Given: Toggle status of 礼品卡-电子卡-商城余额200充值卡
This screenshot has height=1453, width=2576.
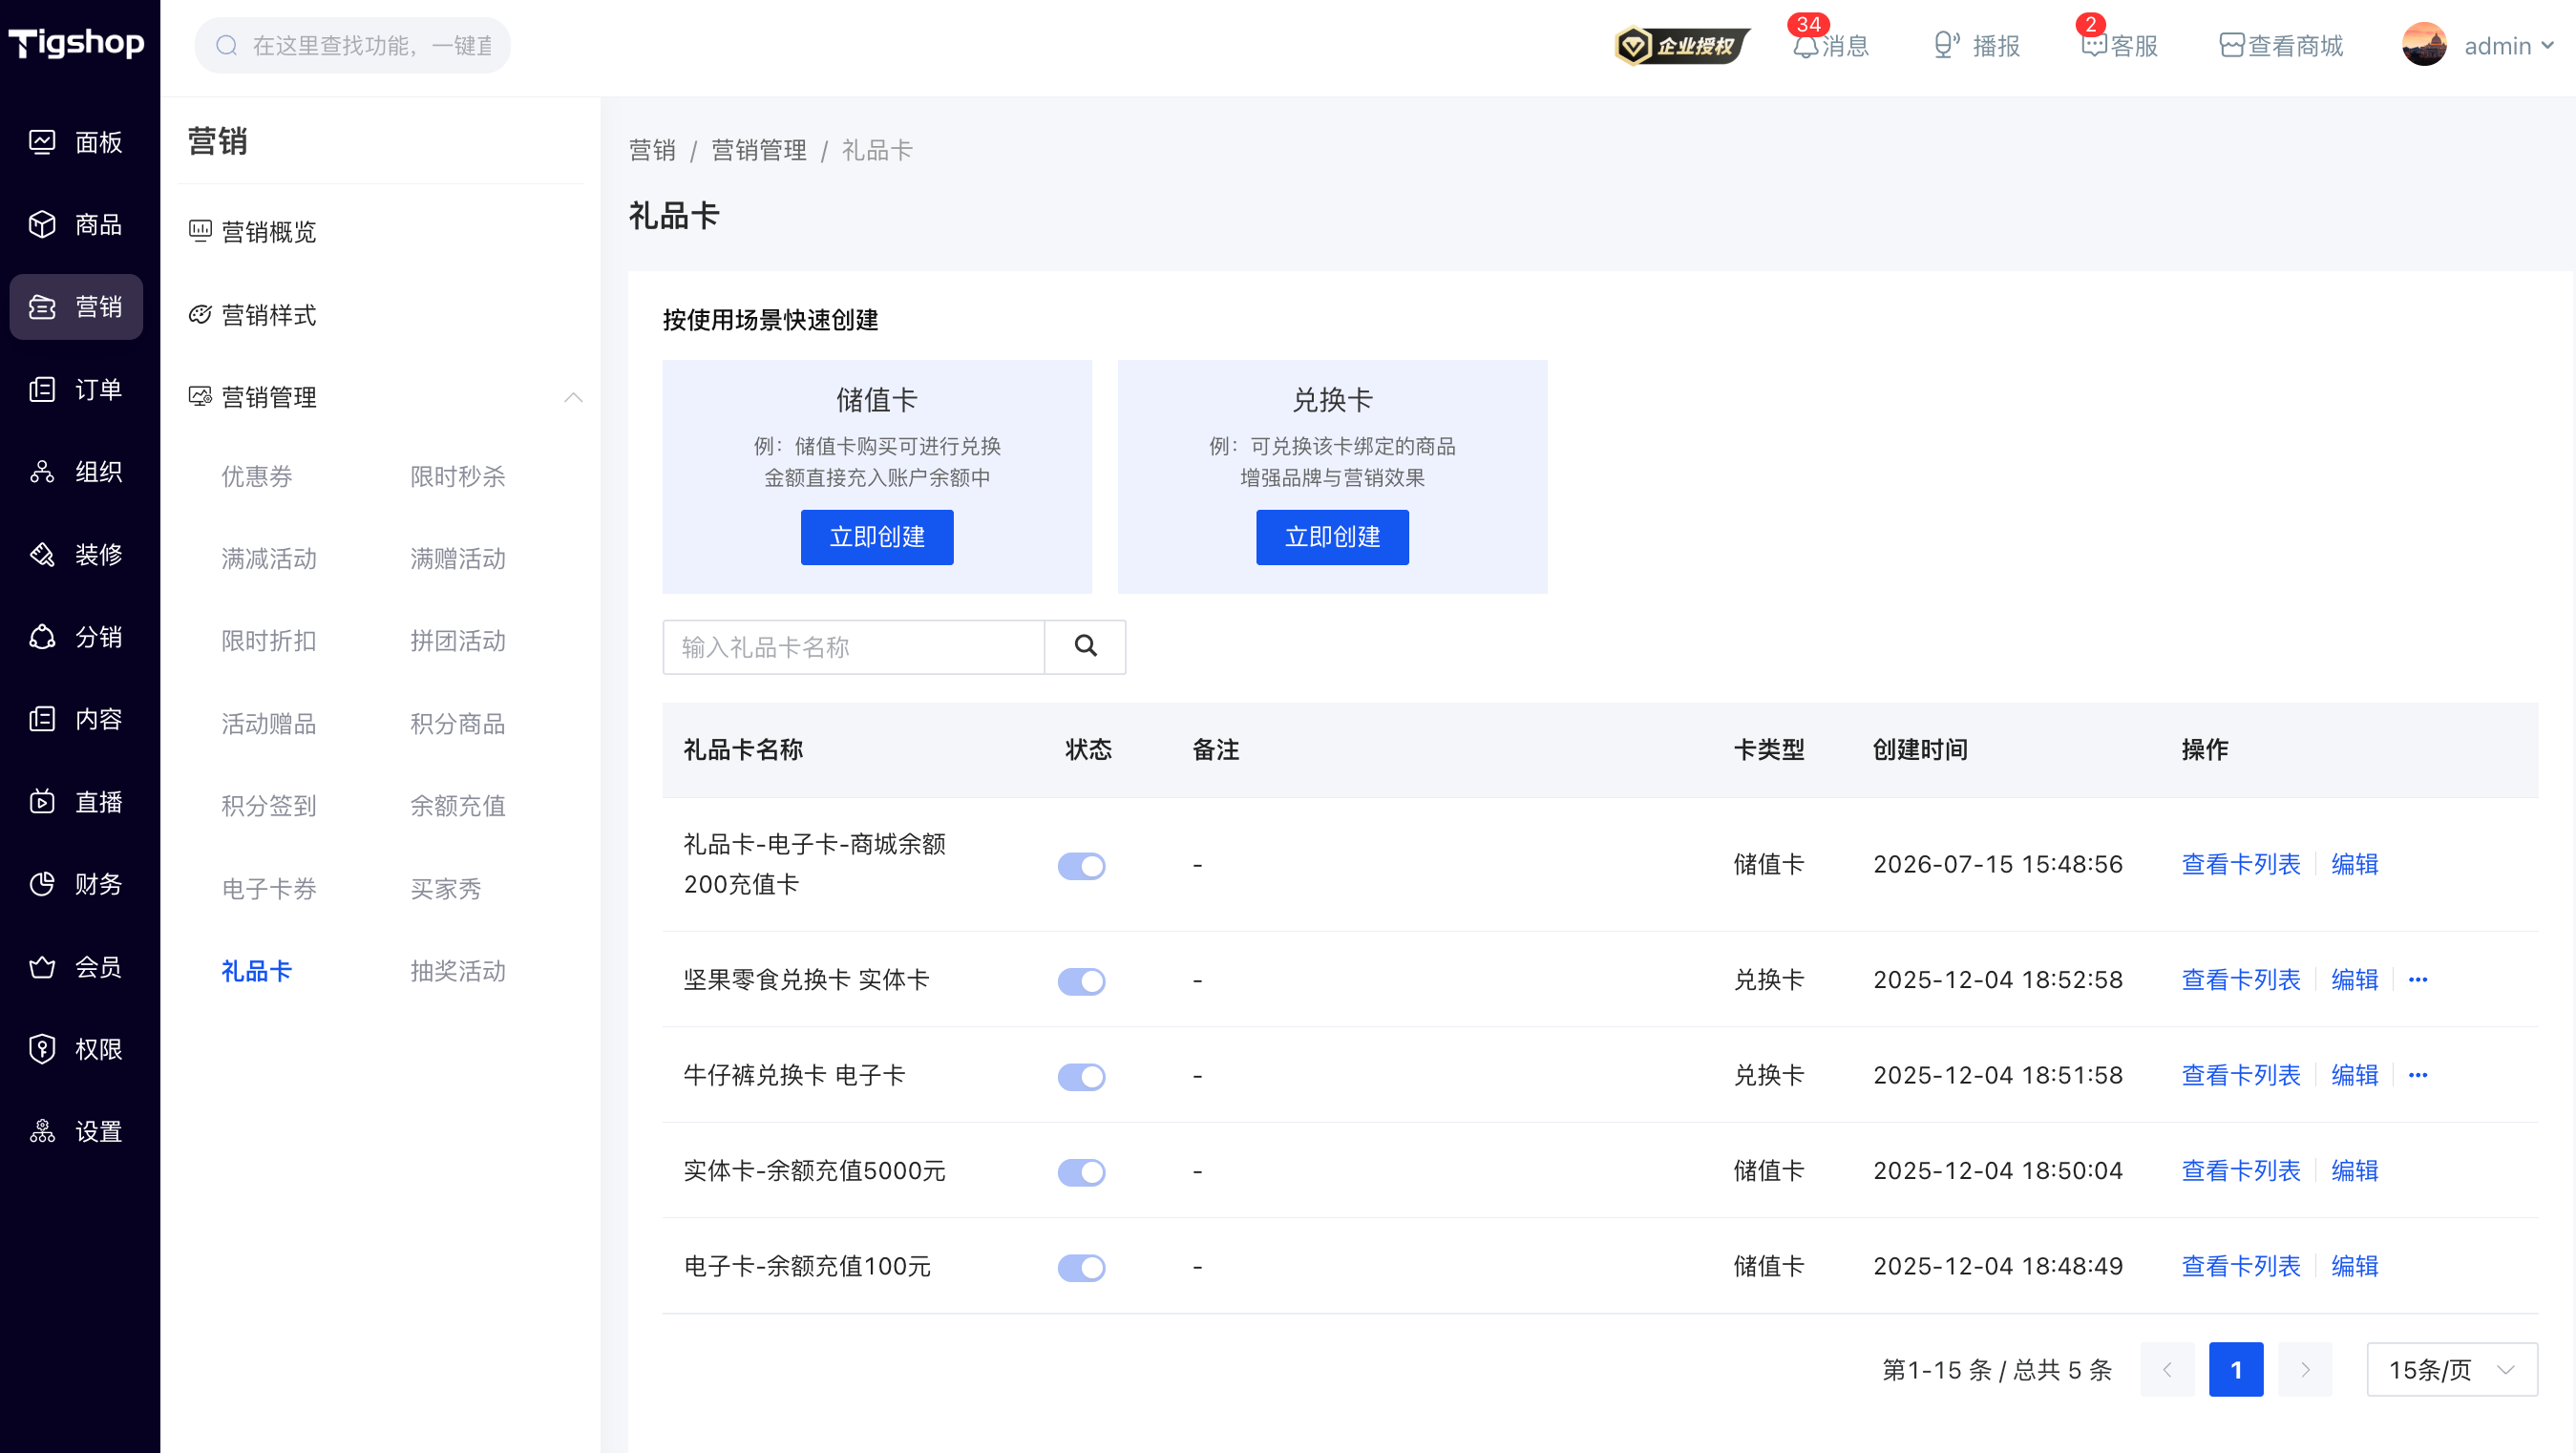Looking at the screenshot, I should [x=1081, y=865].
